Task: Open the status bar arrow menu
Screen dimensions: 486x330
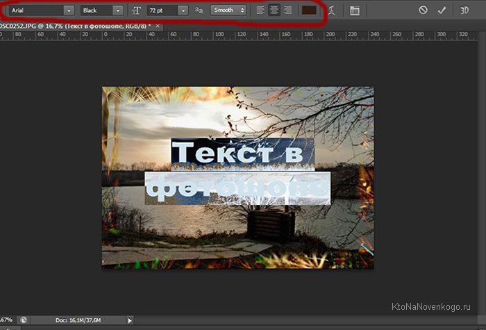Action: [x=130, y=320]
